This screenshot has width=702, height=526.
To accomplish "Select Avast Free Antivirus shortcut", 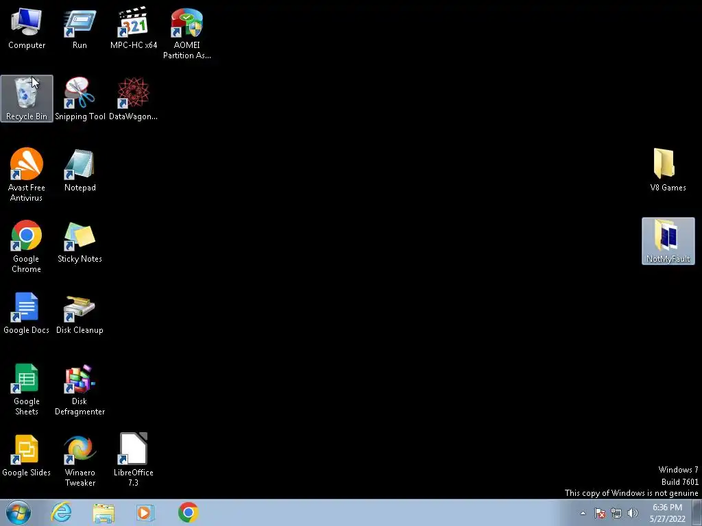I will tap(27, 175).
